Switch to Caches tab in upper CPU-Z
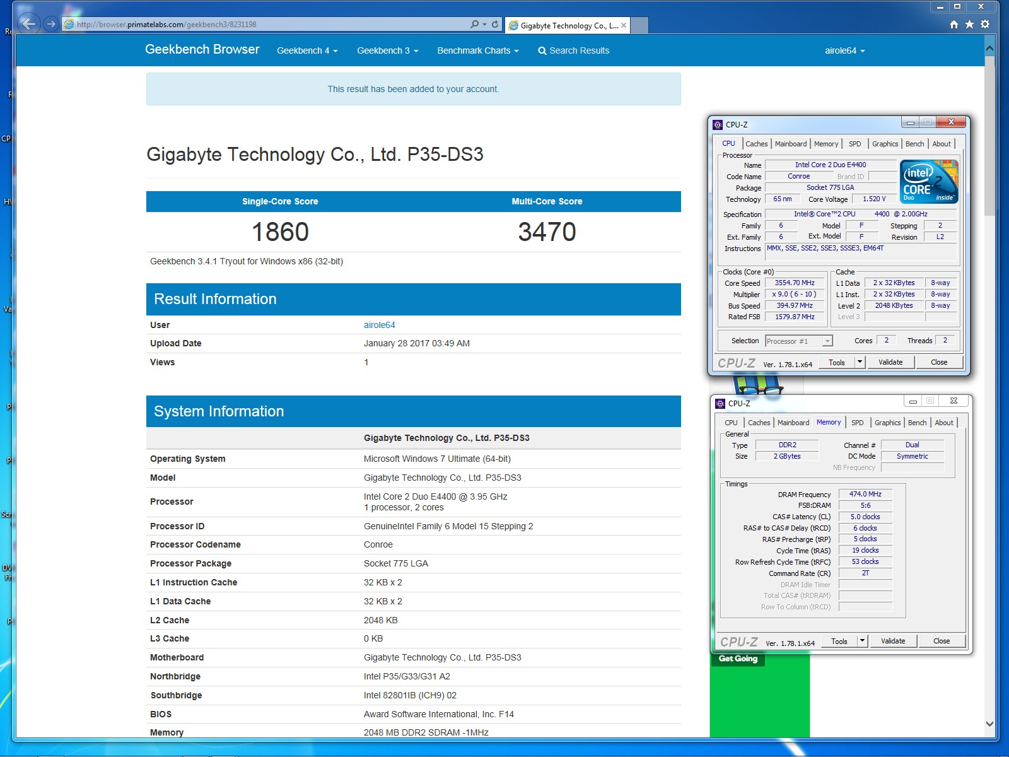Viewport: 1009px width, 757px height. point(756,144)
